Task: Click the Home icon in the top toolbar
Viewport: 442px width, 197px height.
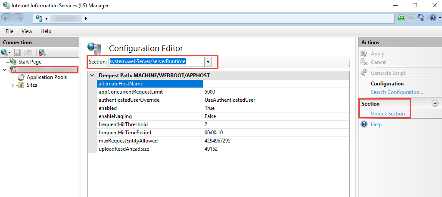Action: 421,18
